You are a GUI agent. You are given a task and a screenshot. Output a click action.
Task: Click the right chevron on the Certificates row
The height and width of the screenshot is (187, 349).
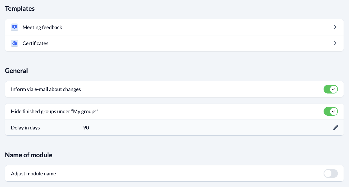coord(335,43)
